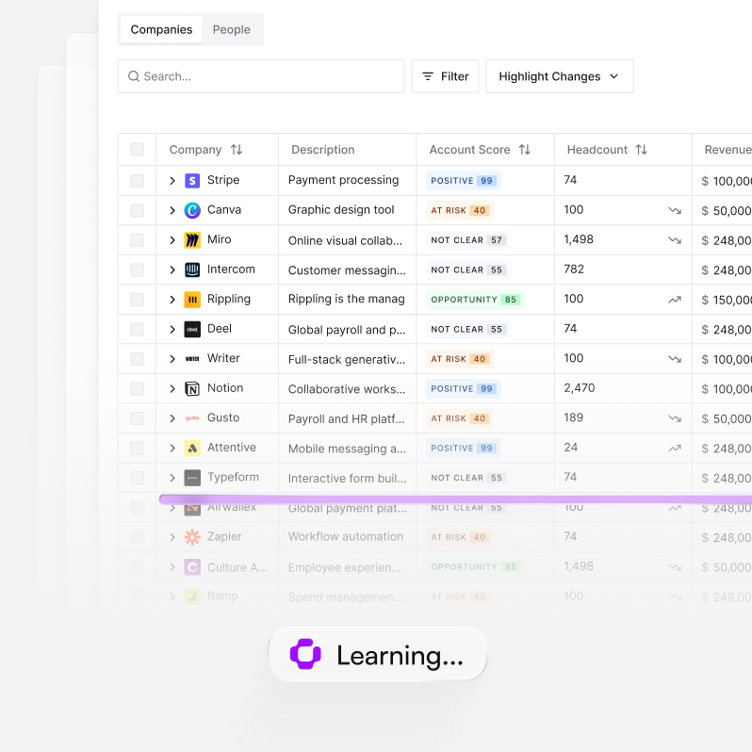Check the Writer row checkbox
Screen dimensions: 752x752
pyautogui.click(x=138, y=359)
